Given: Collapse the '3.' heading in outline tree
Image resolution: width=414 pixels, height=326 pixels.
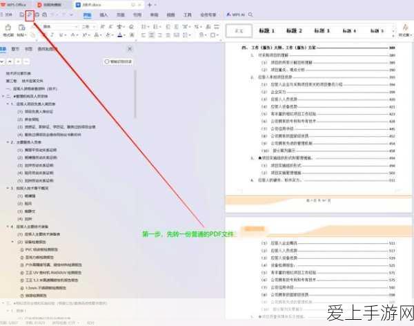Looking at the screenshot, I should [x=8, y=189].
